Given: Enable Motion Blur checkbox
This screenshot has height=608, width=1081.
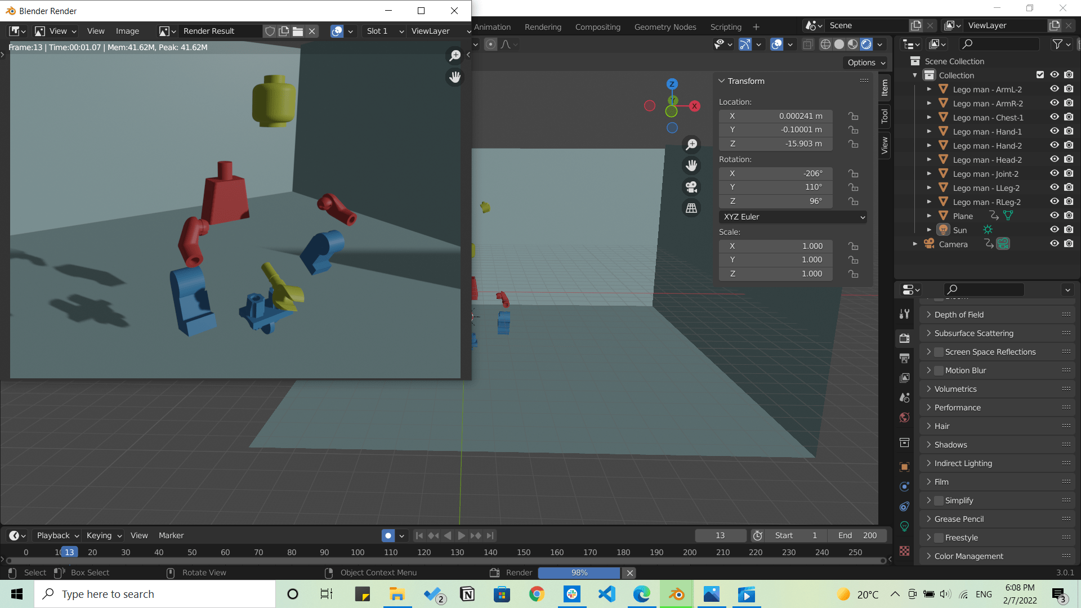Looking at the screenshot, I should (x=939, y=370).
